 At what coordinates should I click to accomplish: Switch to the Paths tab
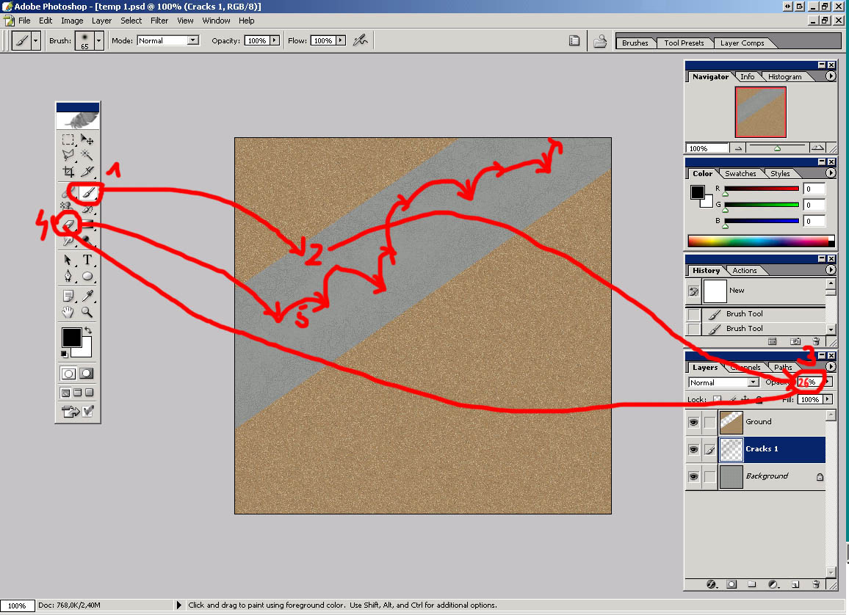(783, 367)
